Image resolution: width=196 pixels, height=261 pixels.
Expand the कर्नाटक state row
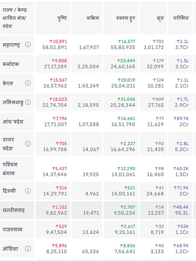tap(11, 64)
